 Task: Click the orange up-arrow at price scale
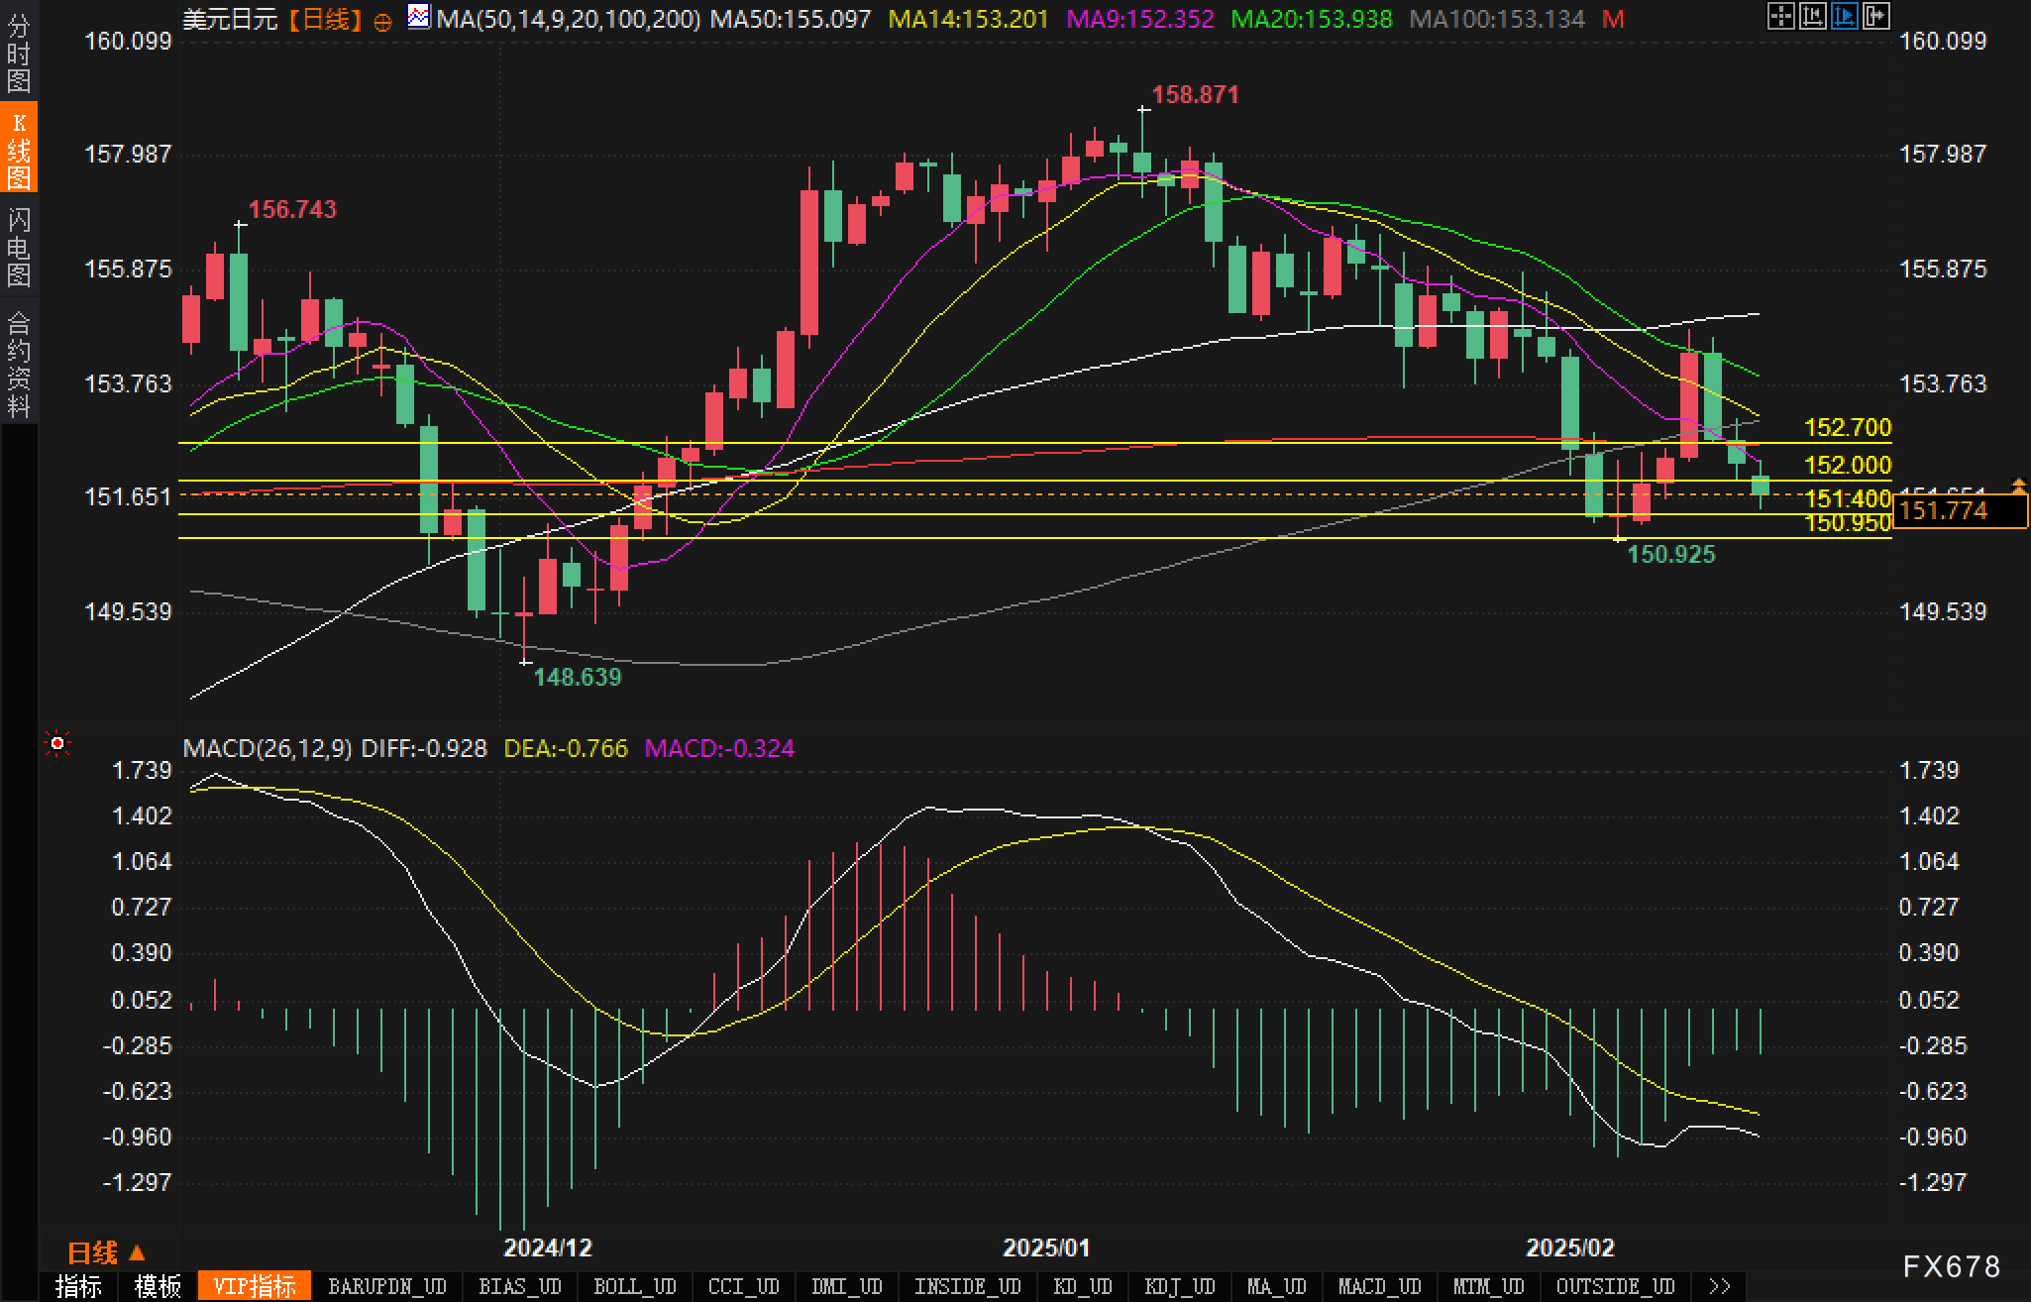(x=2018, y=485)
